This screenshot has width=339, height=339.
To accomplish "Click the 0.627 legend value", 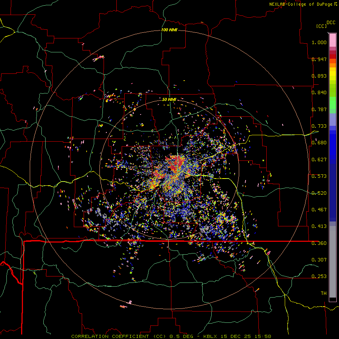I will pyautogui.click(x=319, y=160).
